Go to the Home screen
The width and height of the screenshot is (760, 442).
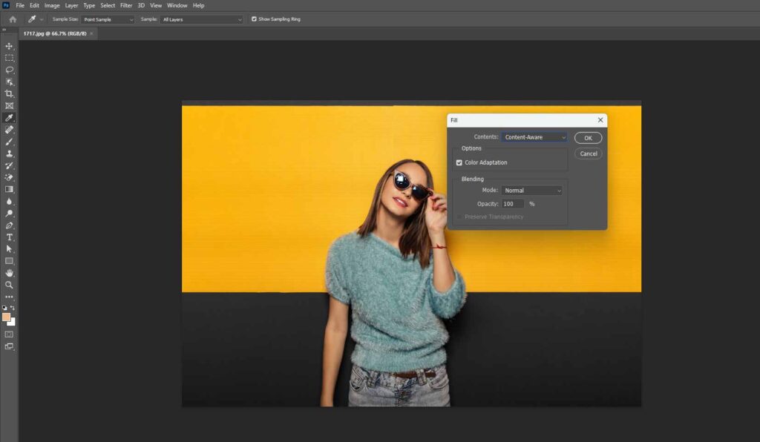coord(13,19)
